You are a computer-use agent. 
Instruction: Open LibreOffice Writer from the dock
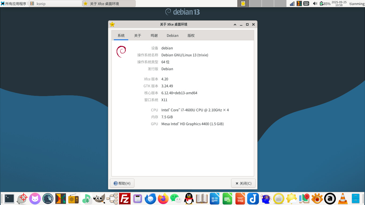tap(215, 199)
